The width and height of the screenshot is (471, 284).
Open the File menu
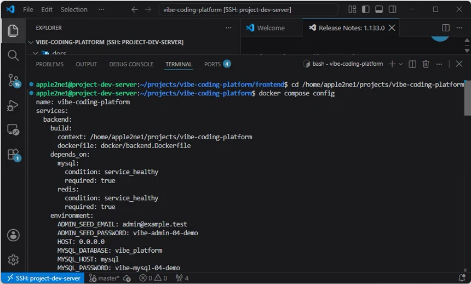[x=28, y=9]
